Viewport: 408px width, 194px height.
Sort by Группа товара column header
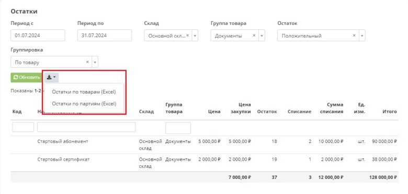click(x=174, y=108)
